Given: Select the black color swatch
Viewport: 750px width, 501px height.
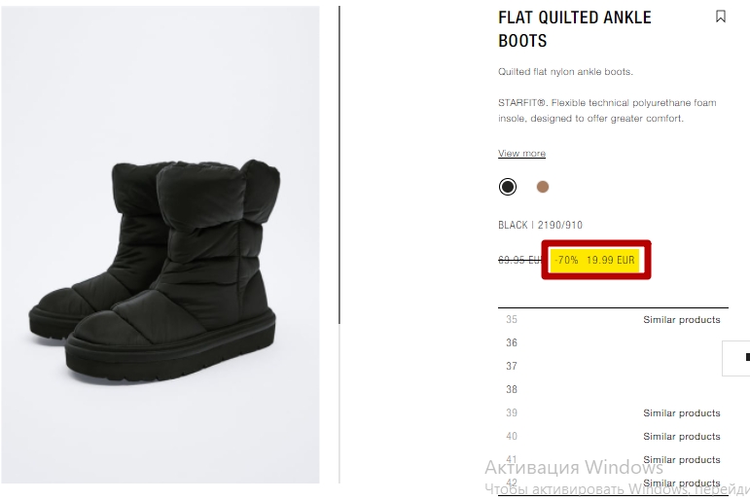Looking at the screenshot, I should tap(508, 187).
